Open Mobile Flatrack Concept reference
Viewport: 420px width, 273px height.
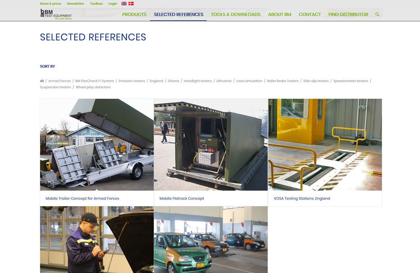181,198
